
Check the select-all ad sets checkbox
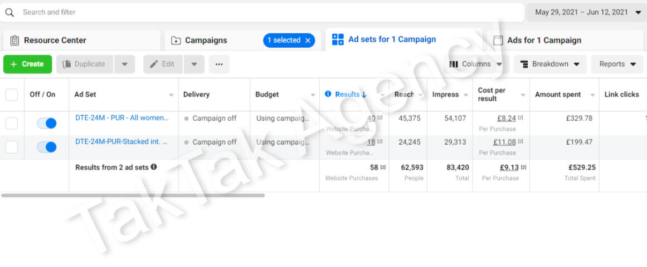pos(12,95)
